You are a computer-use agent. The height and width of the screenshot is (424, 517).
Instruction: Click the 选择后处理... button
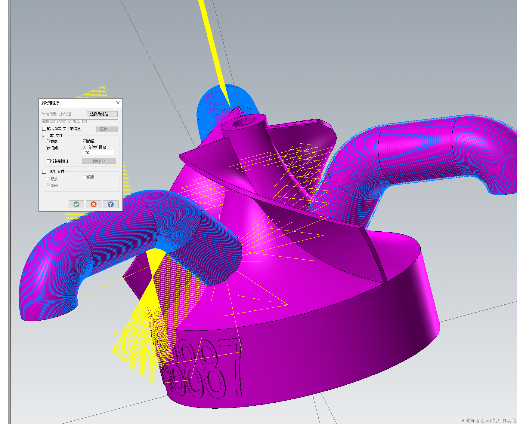pos(102,114)
